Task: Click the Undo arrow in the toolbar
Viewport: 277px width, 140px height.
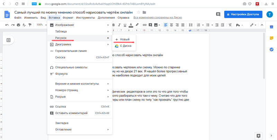Action: click(7, 25)
